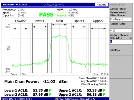The height and width of the screenshot is (100, 134).
Task: Click the Main channel label
Action: (59, 21)
